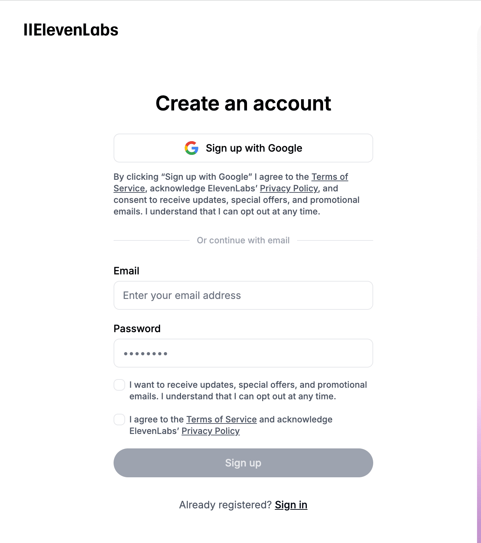The image size is (481, 543).
Task: Enable the promotional emails checkbox
Action: click(x=119, y=385)
